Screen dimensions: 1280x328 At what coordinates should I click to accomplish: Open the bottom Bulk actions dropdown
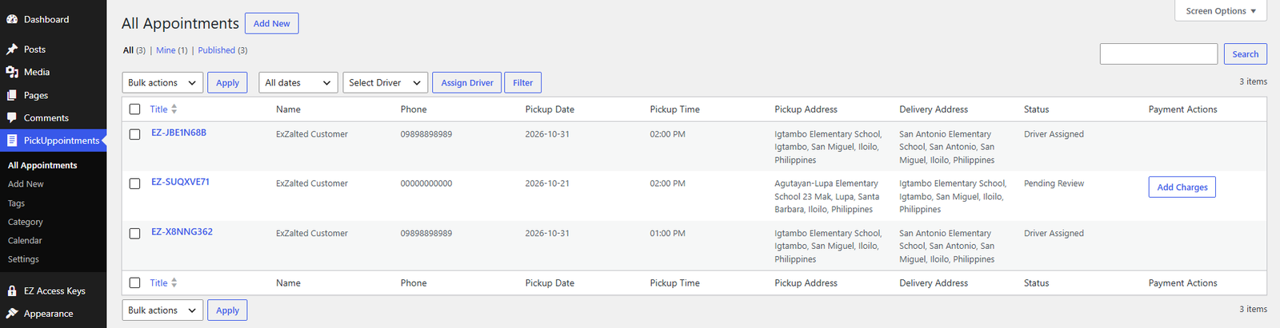(162, 310)
